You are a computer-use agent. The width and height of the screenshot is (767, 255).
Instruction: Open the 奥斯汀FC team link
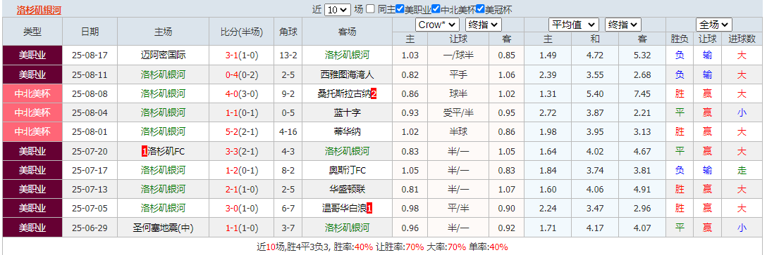tap(347, 170)
